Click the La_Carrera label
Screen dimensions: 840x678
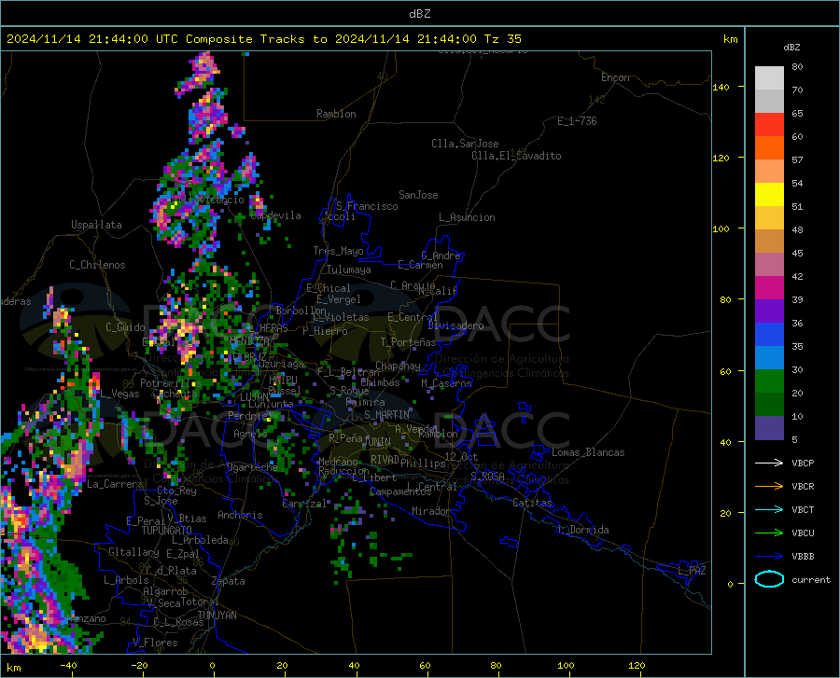coord(115,484)
